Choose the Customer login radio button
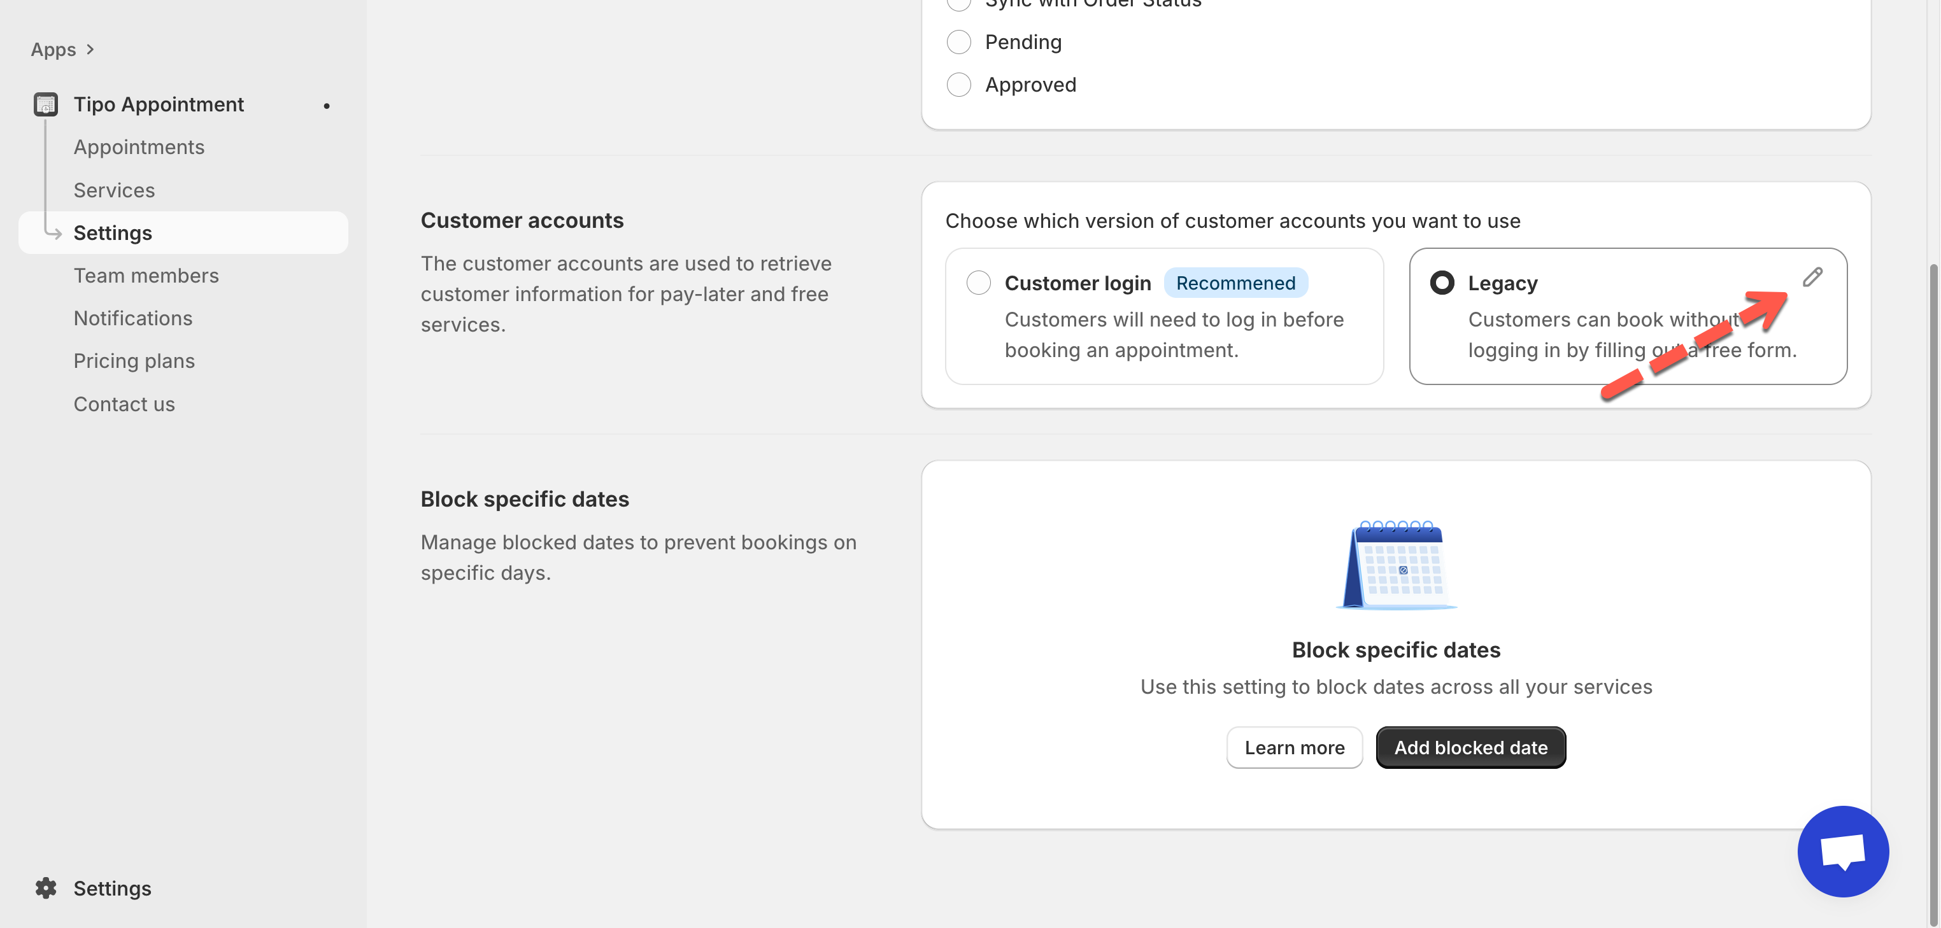 pyautogui.click(x=978, y=283)
